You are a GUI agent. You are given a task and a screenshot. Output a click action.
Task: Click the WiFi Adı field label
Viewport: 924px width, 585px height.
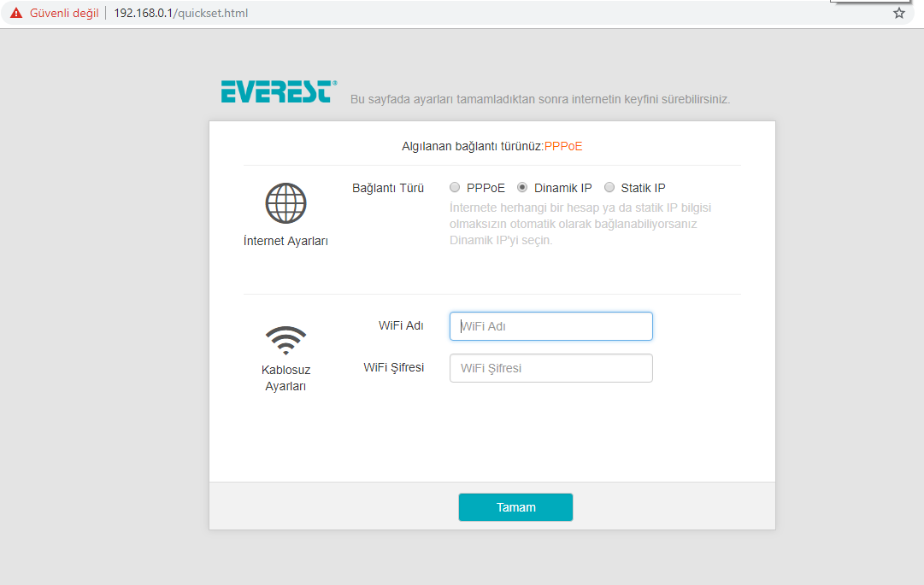[x=401, y=325]
